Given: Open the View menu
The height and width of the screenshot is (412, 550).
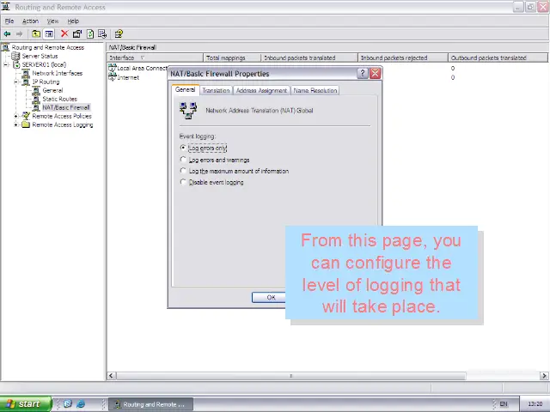Looking at the screenshot, I should tap(52, 21).
